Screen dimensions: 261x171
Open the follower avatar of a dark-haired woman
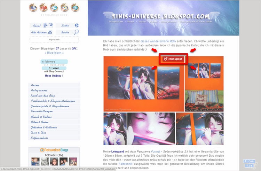[54, 162]
